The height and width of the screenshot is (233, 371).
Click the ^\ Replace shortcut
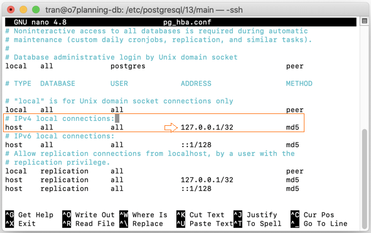[x=141, y=224]
